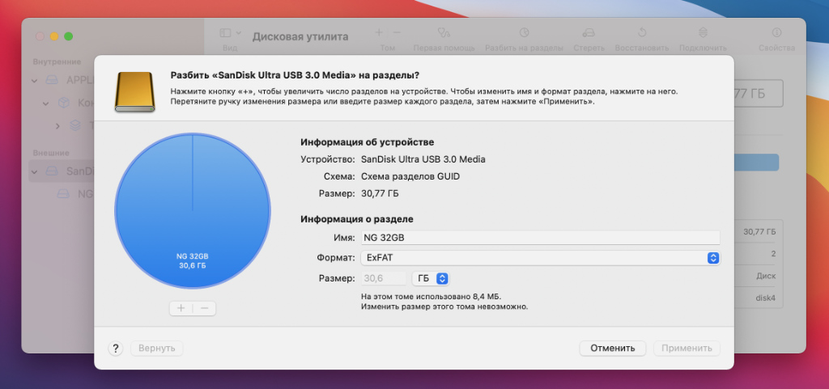Click the Отменить button
Image resolution: width=829 pixels, height=389 pixels.
612,349
